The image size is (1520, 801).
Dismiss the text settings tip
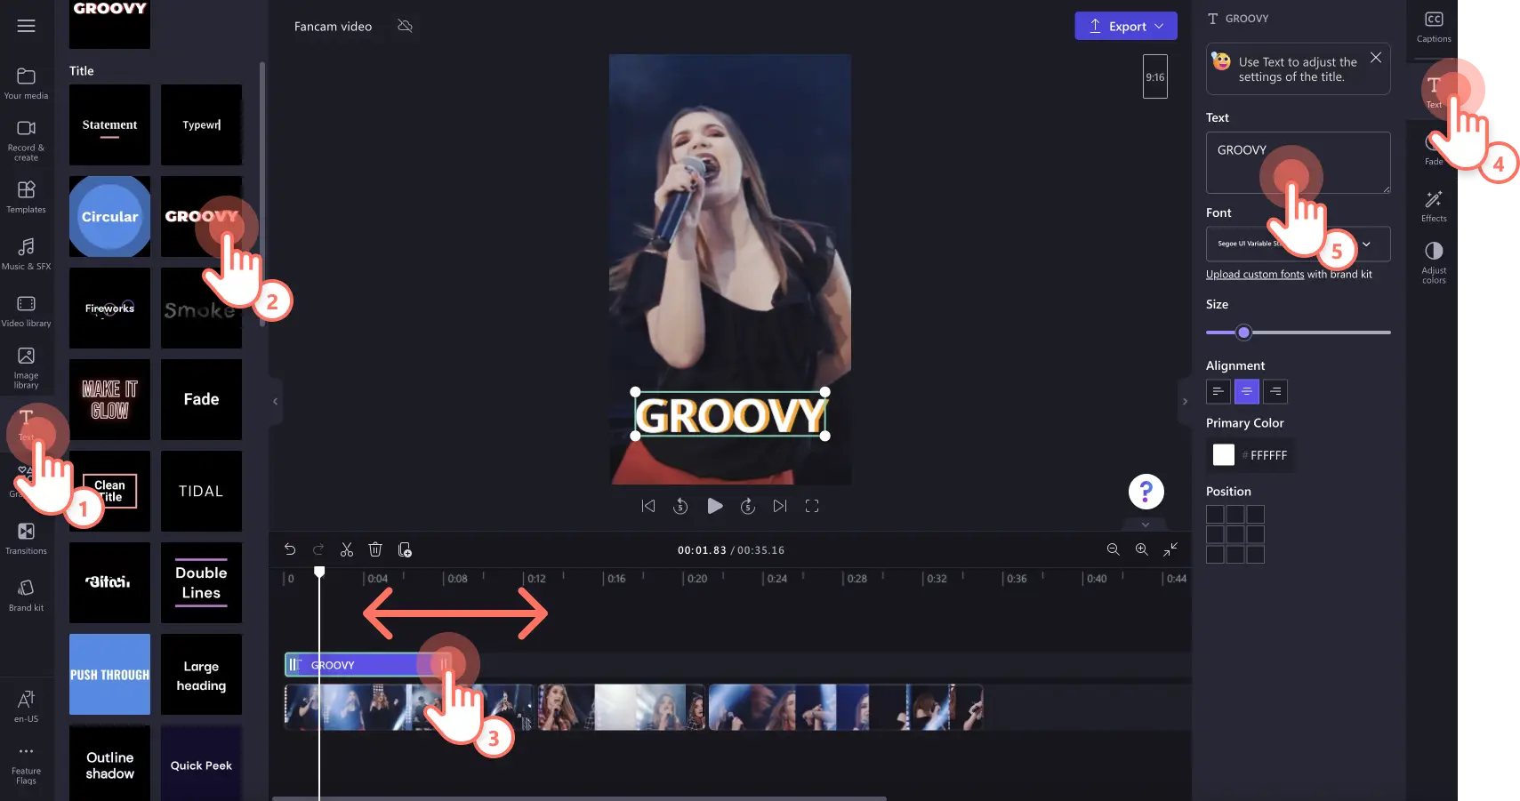[1375, 58]
